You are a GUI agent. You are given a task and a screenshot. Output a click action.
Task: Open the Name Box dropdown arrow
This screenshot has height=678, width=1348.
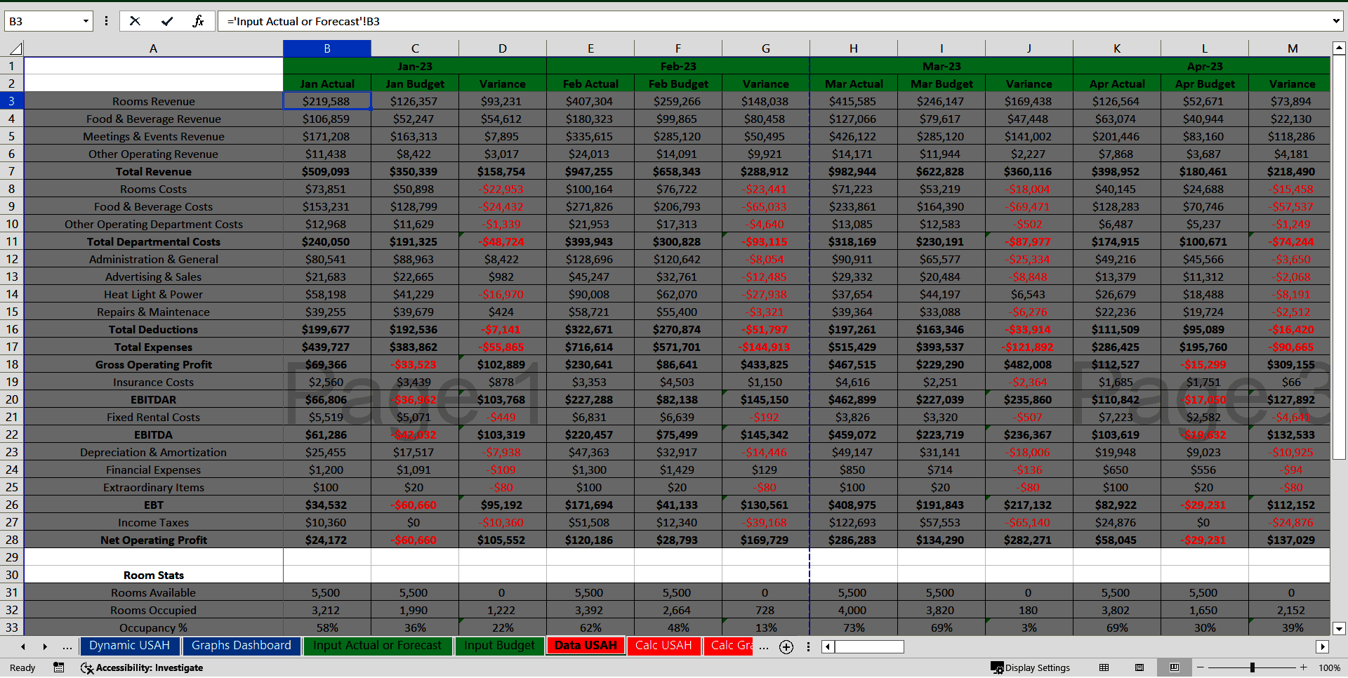coord(86,21)
